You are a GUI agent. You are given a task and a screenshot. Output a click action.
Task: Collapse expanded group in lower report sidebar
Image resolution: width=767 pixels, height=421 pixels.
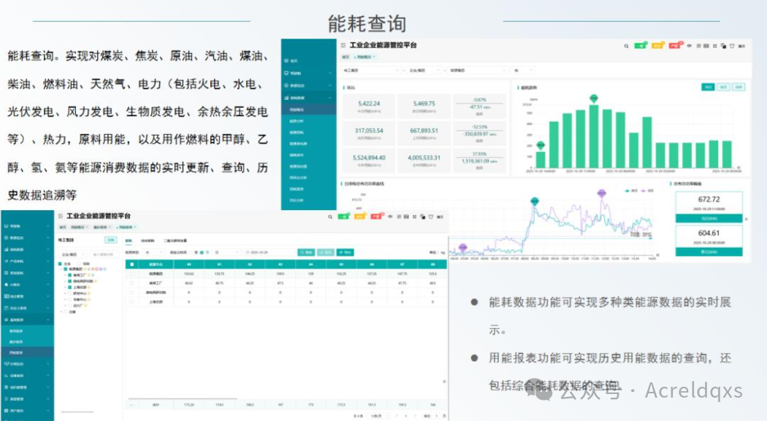tap(27, 320)
